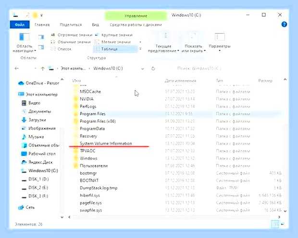Open Яндекс.Диск in navigation pane
This screenshot has height=238, width=298.
(37, 162)
